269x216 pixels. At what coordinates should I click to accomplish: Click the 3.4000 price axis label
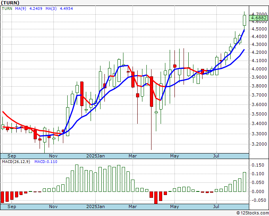tap(259, 123)
